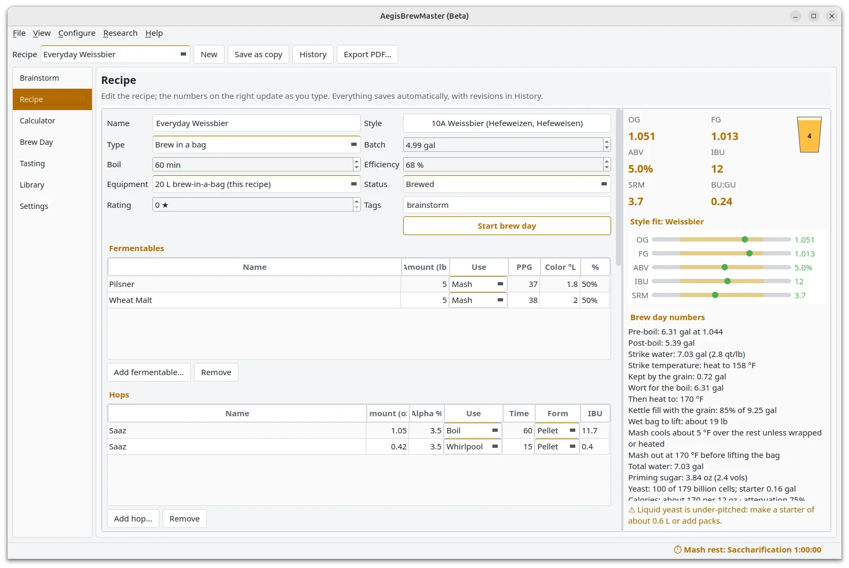Open the Use dropdown for Wheat Malt row
The width and height of the screenshot is (849, 568).
tap(478, 300)
